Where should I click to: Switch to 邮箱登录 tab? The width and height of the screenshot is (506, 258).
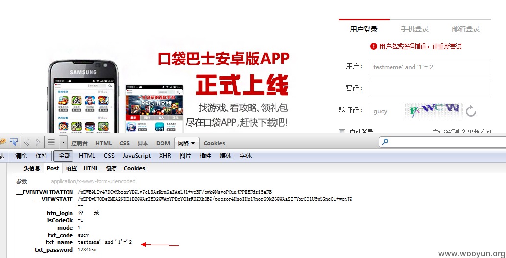[x=466, y=29]
